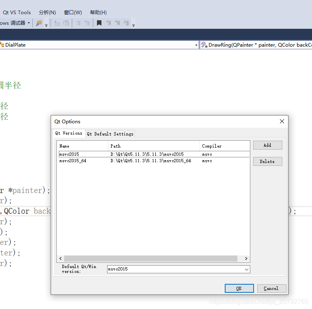Click the Compiler column header
Image resolution: width=312 pixels, height=309 pixels.
[225, 146]
